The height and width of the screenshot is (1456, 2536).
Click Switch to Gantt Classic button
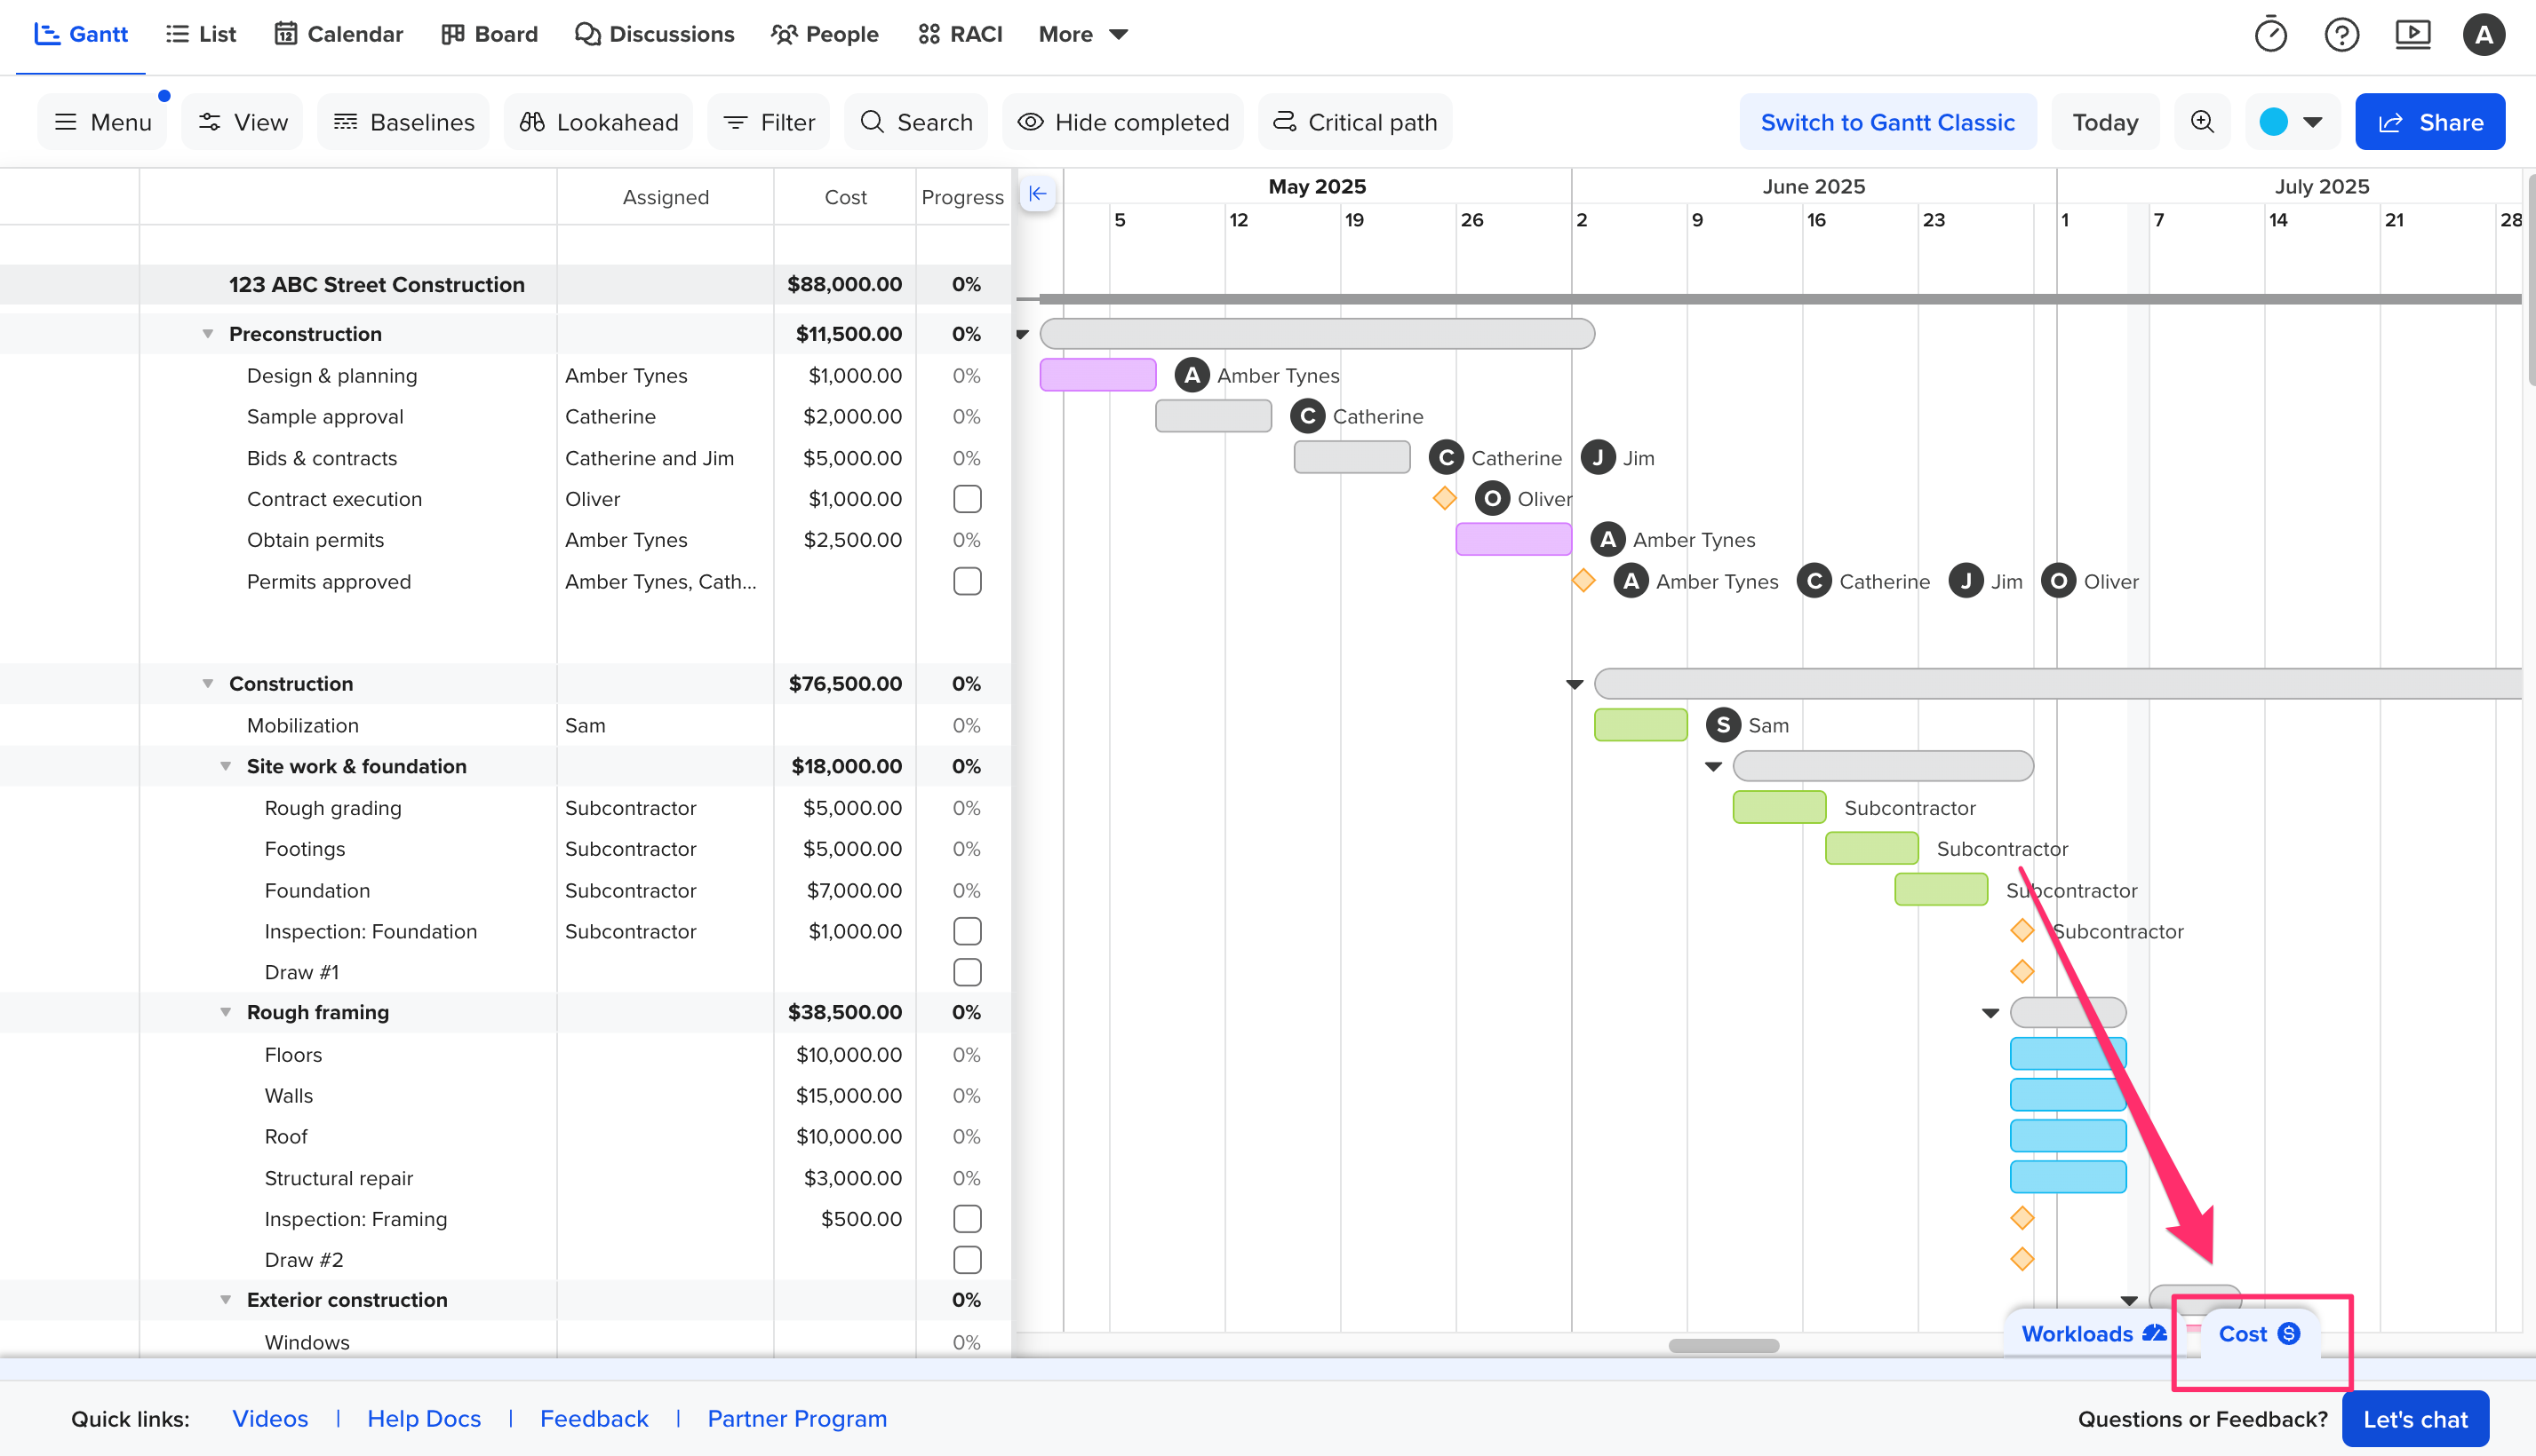tap(1887, 122)
